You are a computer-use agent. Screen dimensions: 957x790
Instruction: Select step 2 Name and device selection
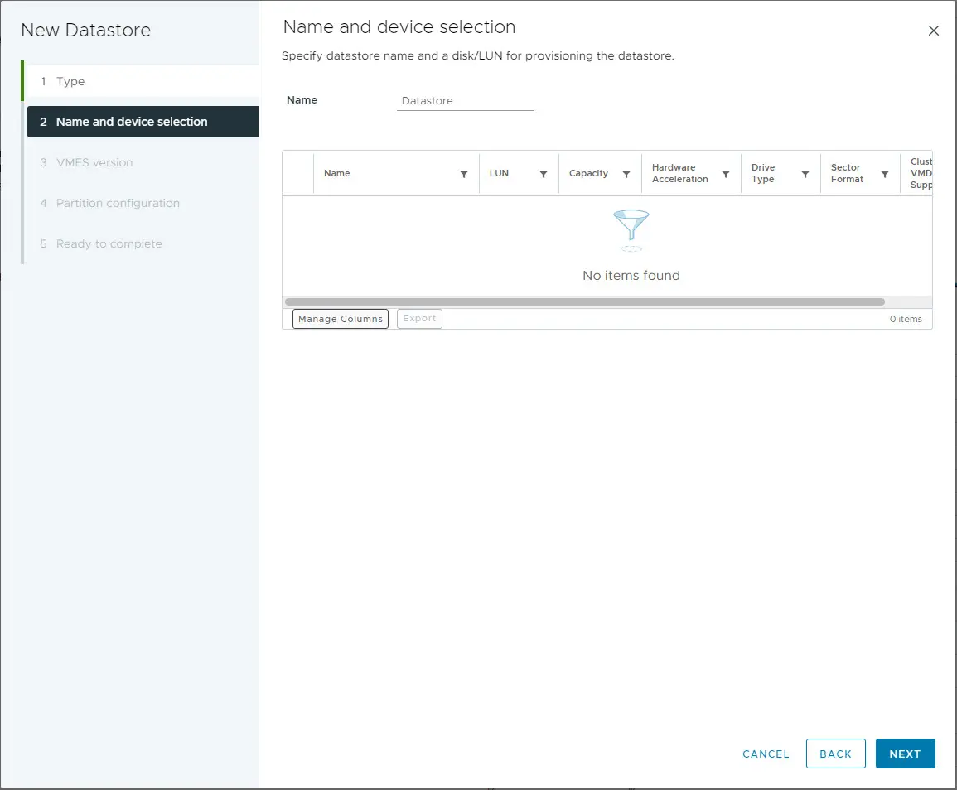(x=143, y=122)
